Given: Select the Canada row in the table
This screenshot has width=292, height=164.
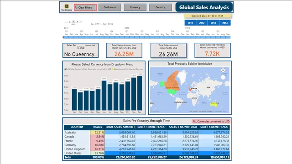Looking at the screenshot, I should 147,137.
